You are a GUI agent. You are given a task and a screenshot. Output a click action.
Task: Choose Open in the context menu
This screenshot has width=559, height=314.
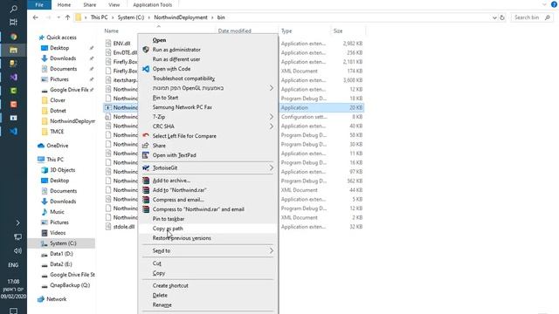(159, 40)
